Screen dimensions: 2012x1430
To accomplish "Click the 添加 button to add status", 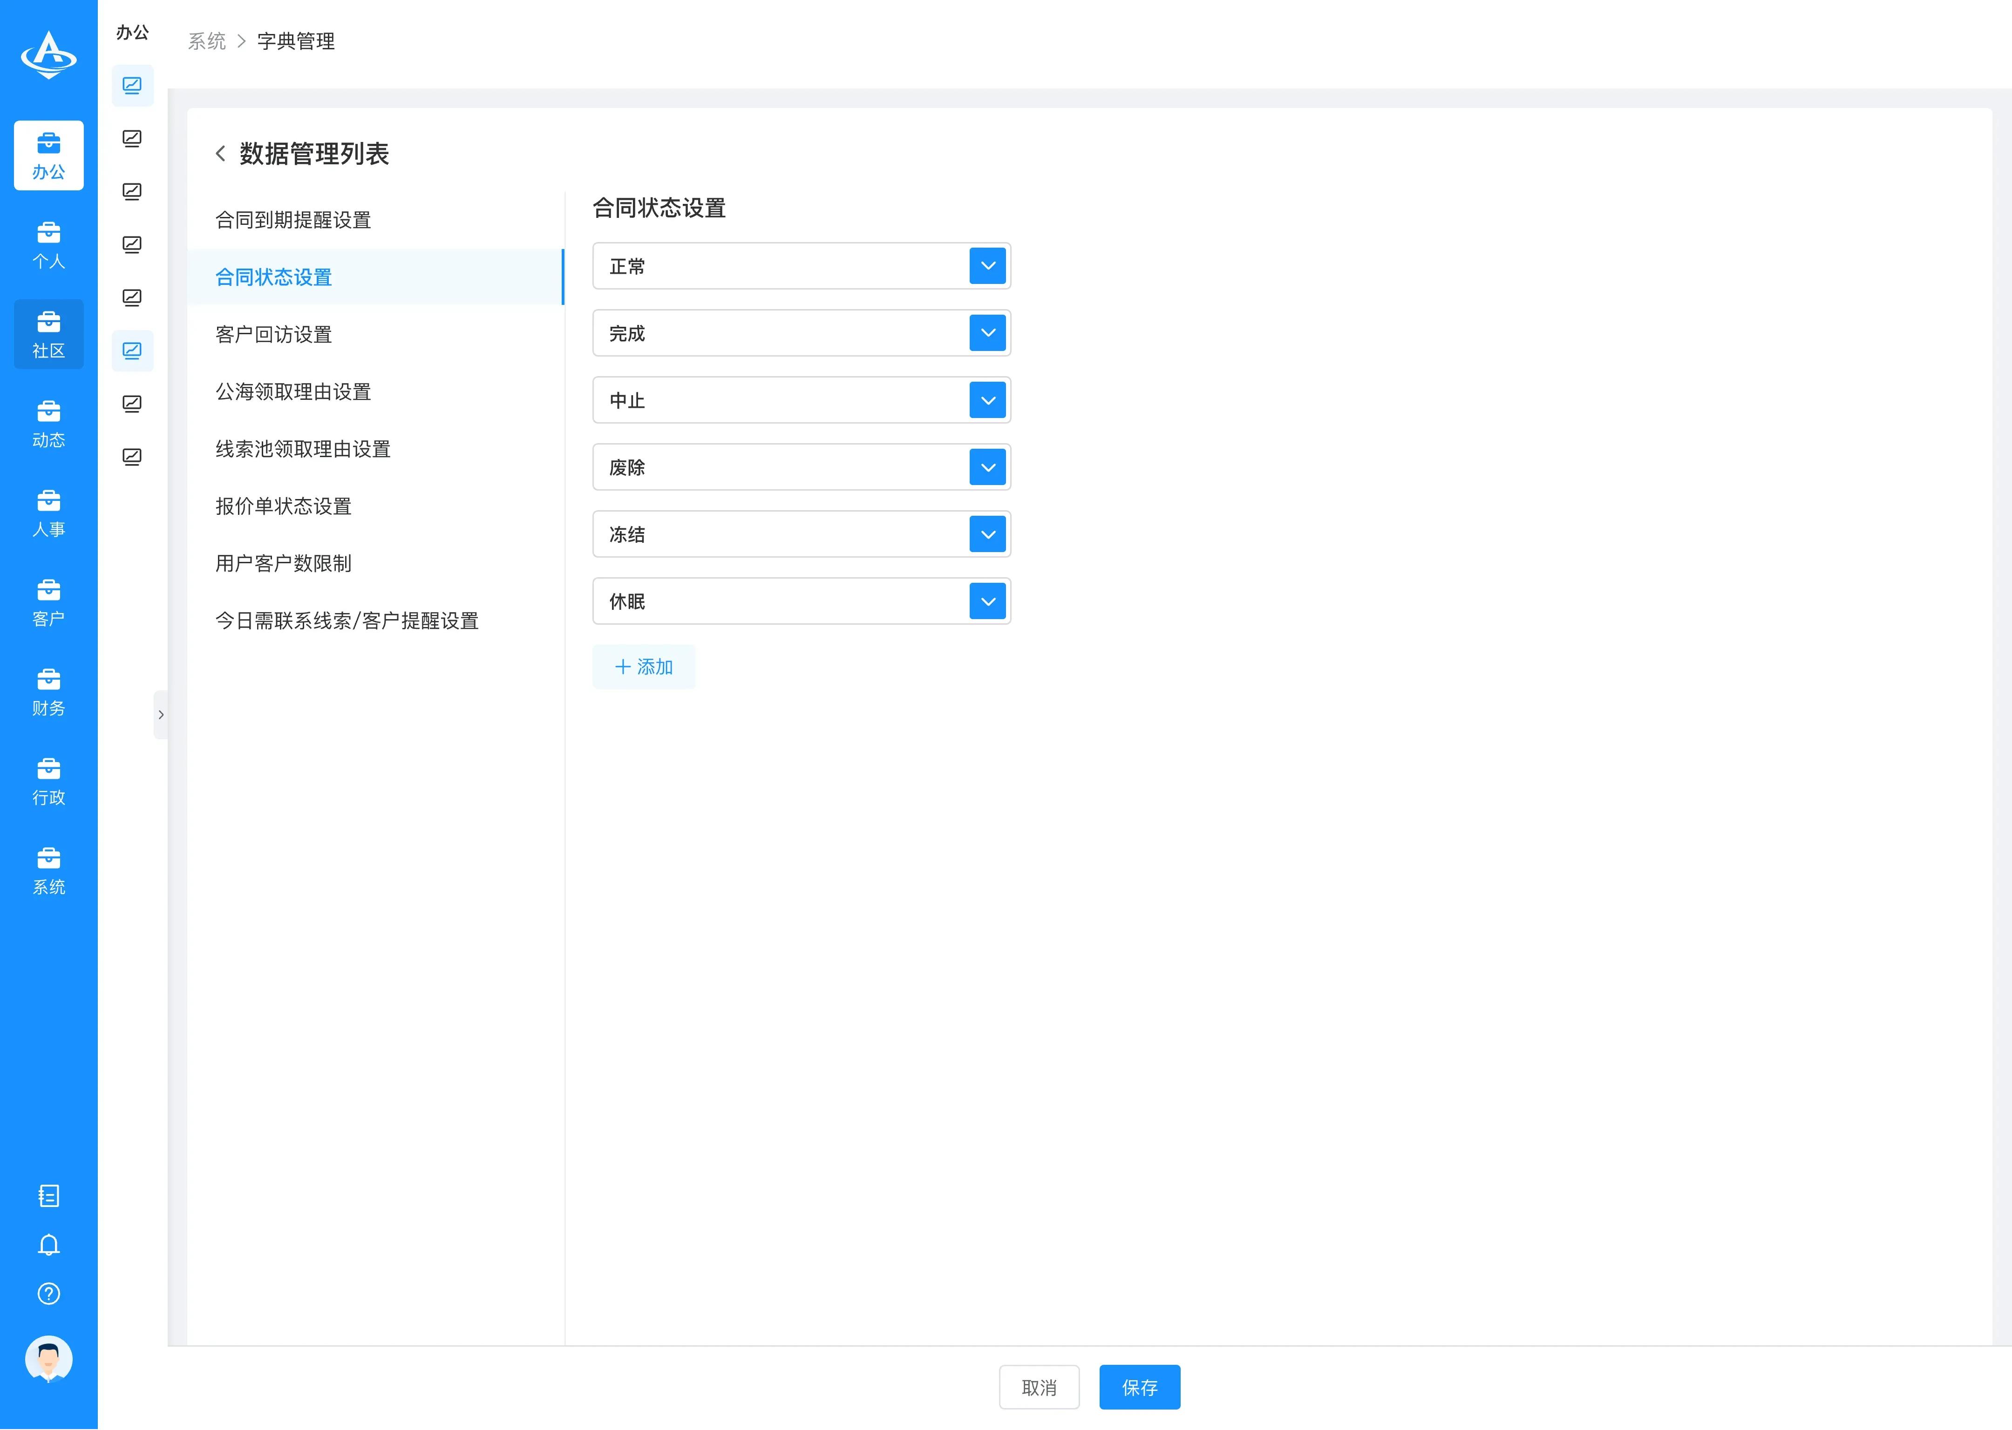I will click(644, 667).
